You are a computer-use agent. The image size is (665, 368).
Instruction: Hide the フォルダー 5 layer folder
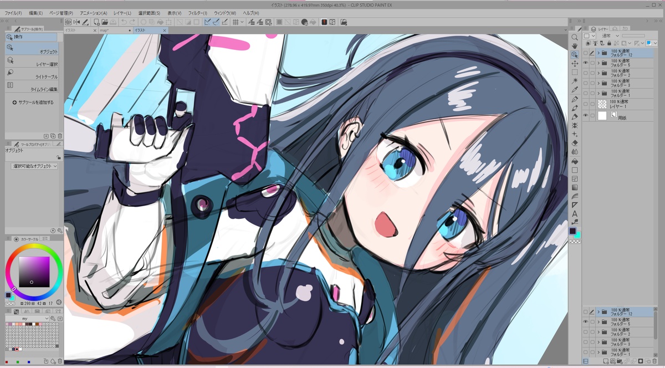(585, 64)
